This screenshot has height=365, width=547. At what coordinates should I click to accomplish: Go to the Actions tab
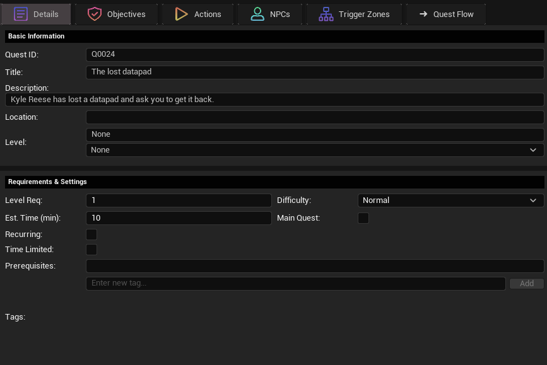tap(198, 14)
